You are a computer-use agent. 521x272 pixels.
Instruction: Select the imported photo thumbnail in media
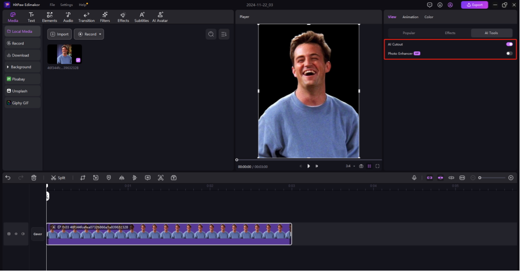click(65, 54)
